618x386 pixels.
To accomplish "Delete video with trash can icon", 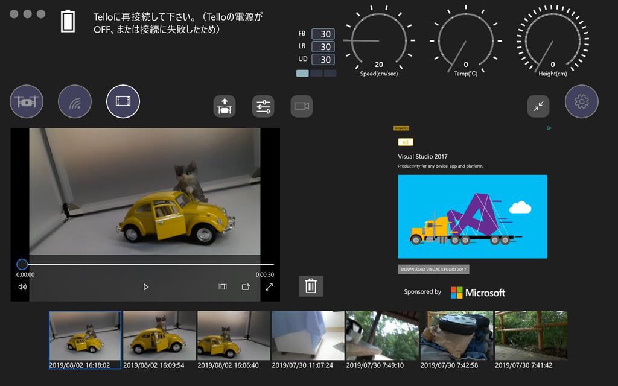I will 311,286.
